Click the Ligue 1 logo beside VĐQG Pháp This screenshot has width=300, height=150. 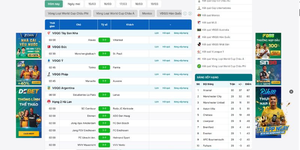coord(49,74)
